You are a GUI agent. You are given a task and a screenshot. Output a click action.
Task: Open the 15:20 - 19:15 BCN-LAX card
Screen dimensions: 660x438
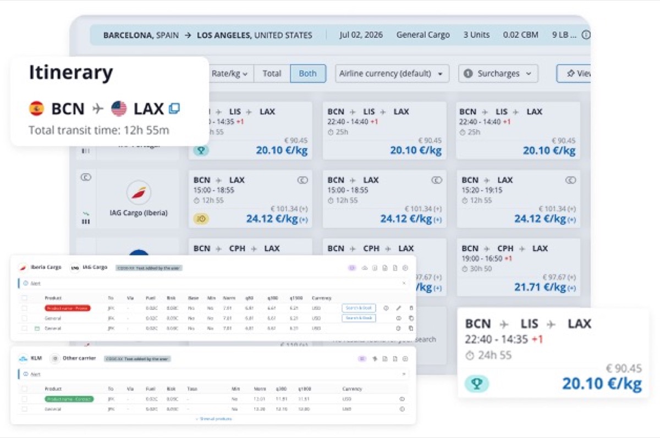pos(518,199)
